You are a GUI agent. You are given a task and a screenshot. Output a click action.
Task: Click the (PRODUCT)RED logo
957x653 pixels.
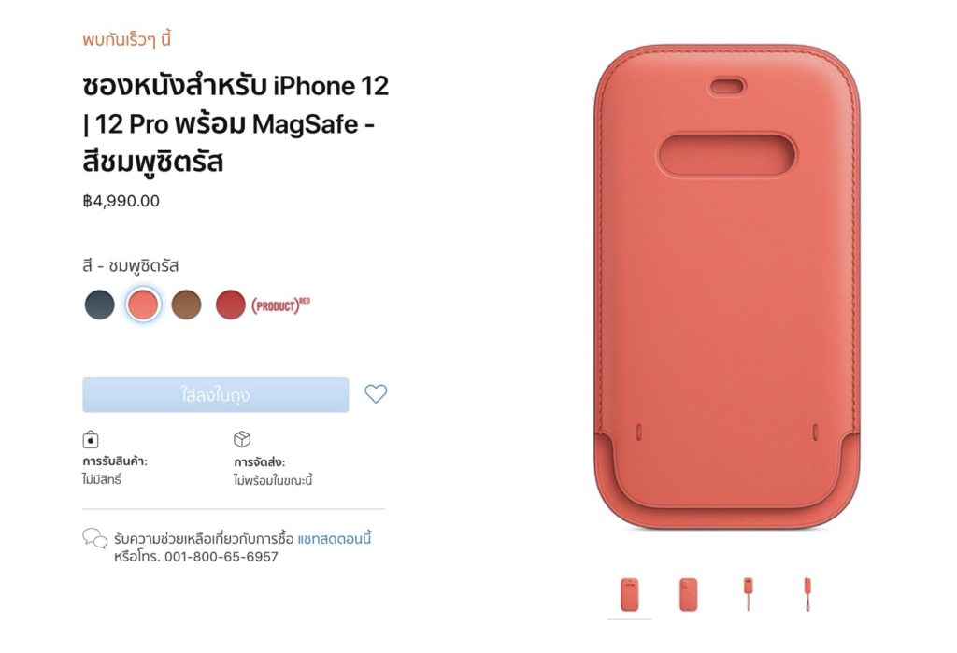(x=280, y=305)
